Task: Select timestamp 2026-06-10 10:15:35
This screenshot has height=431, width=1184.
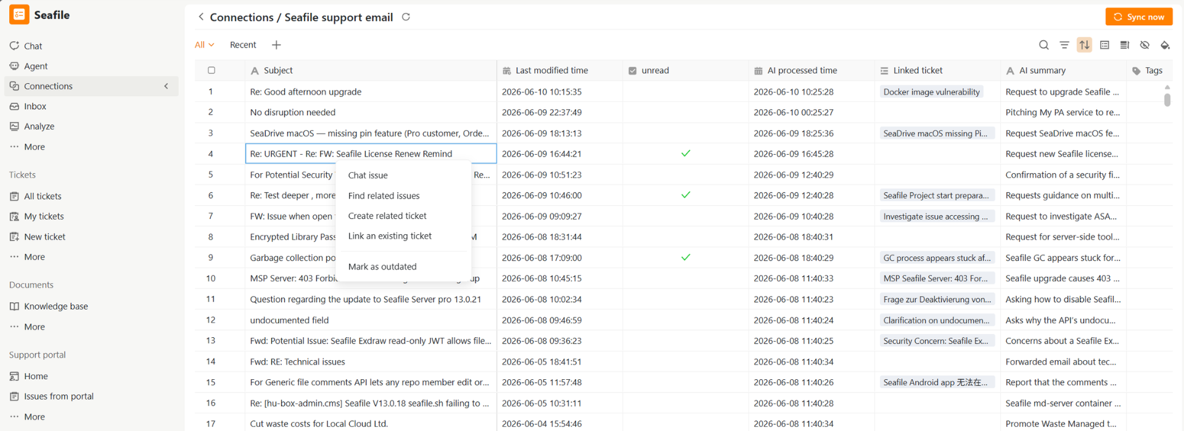Action: click(559, 92)
